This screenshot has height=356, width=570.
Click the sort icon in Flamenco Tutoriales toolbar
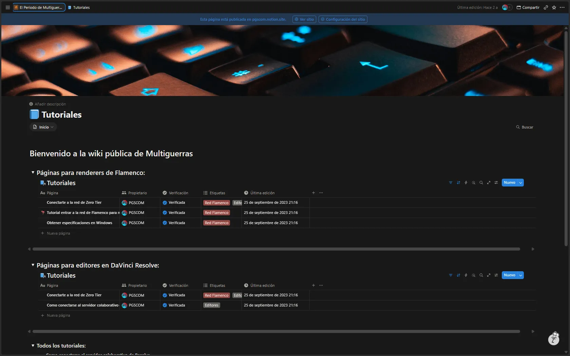(458, 183)
